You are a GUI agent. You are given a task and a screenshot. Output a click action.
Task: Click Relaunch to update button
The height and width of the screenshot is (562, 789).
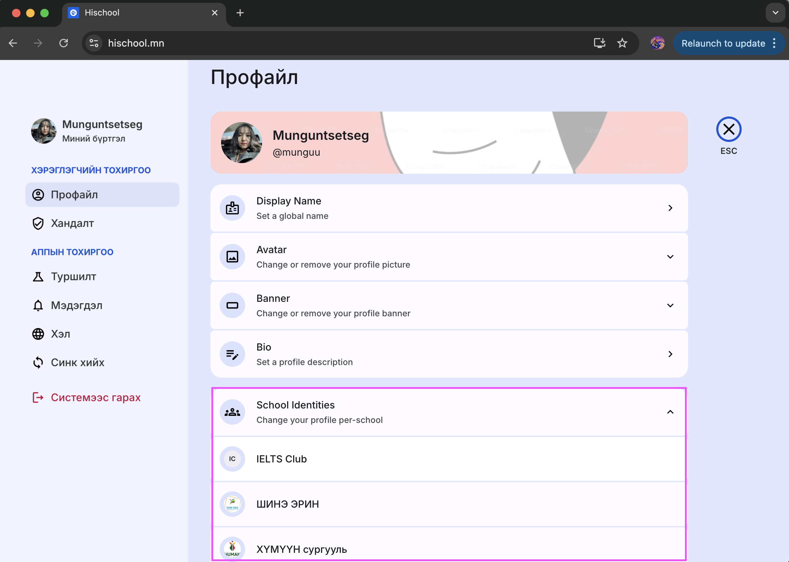coord(723,43)
